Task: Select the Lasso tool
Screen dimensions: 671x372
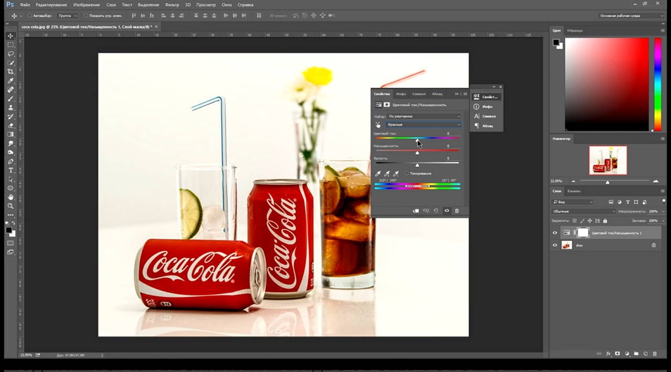Action: 10,54
